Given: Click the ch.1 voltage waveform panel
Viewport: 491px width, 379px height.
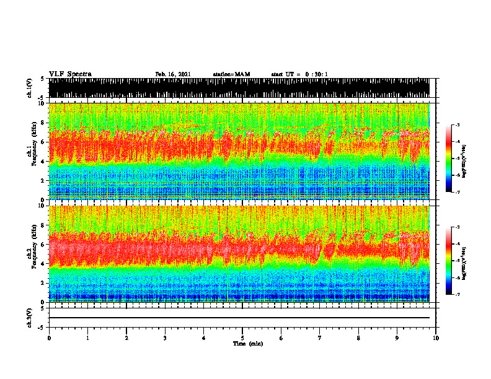Looking at the screenshot, I should (239, 88).
